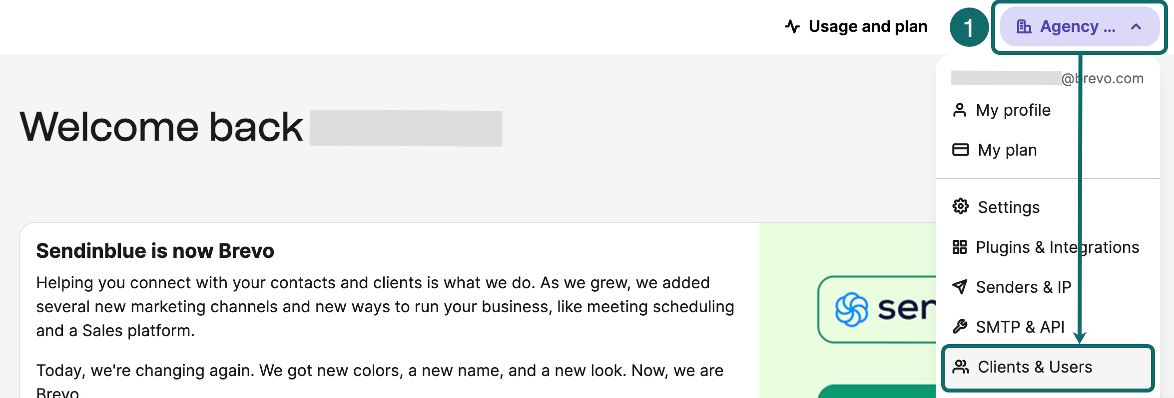Click the Sendinblue logo banner image

coord(877,309)
